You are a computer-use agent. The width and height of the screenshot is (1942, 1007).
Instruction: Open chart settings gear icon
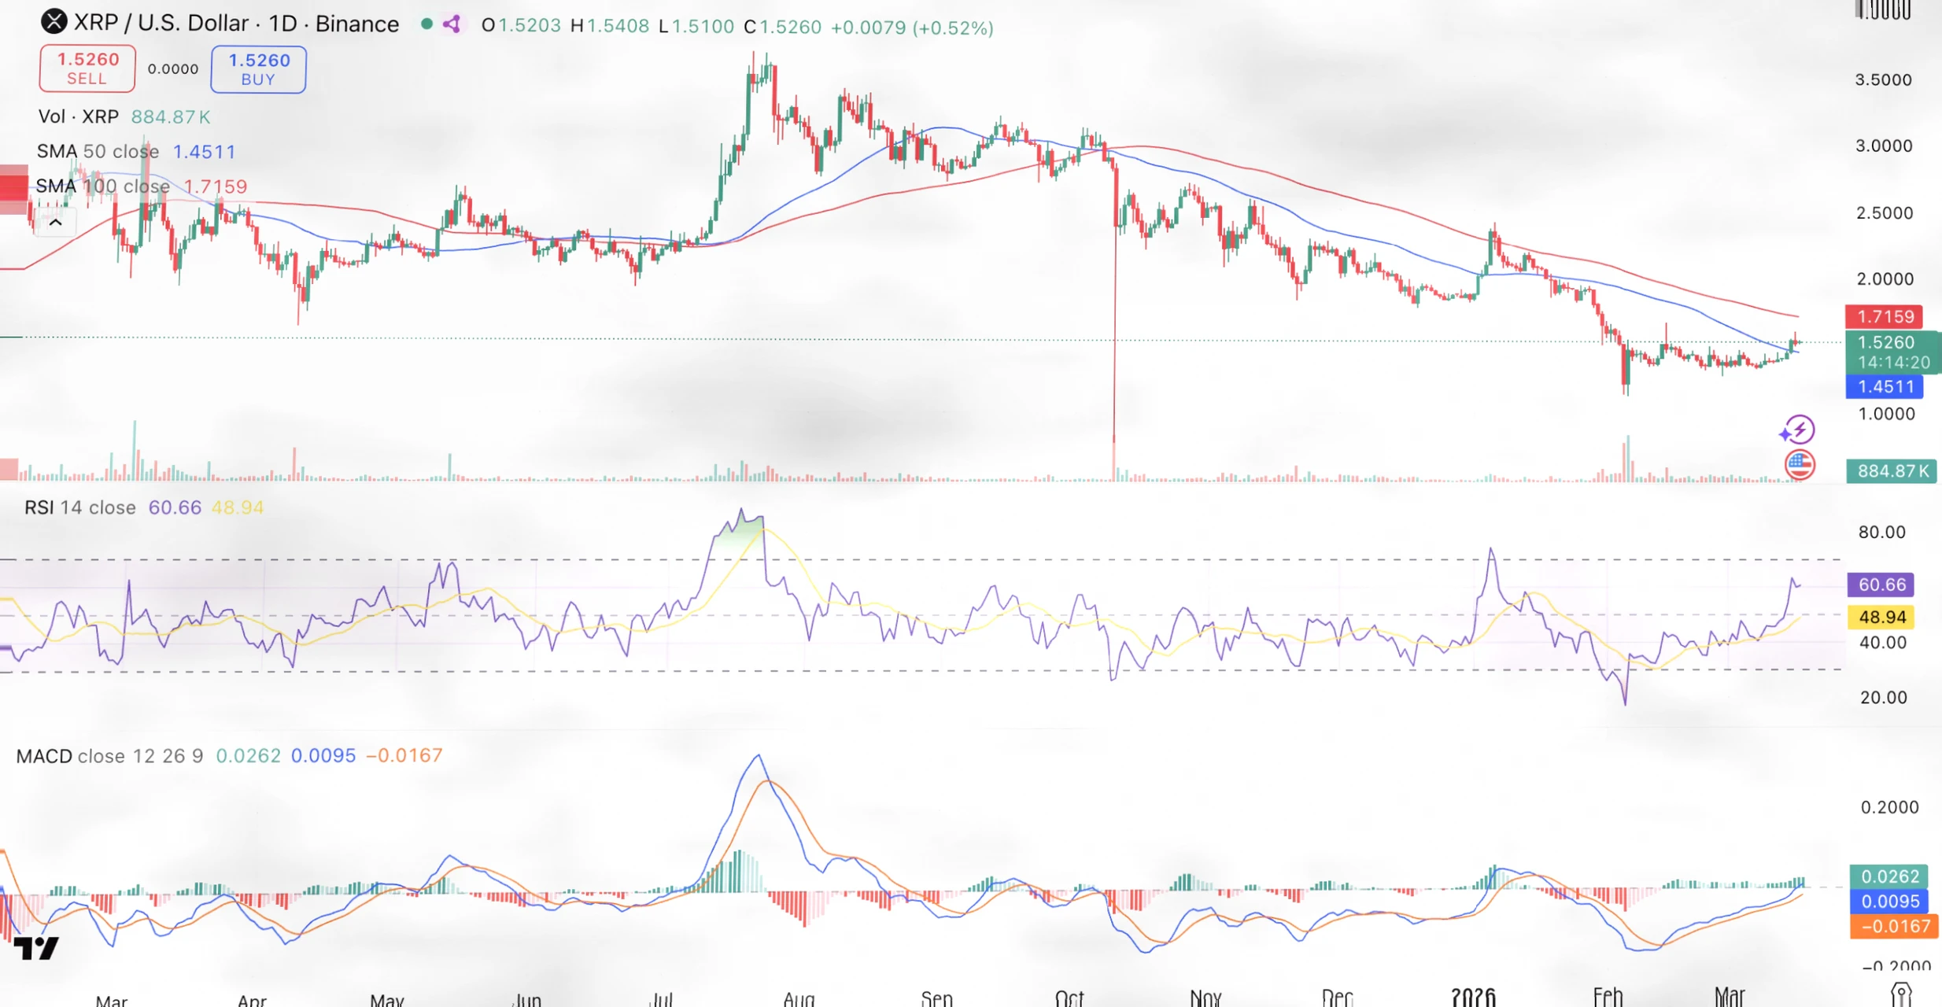pos(1901,994)
